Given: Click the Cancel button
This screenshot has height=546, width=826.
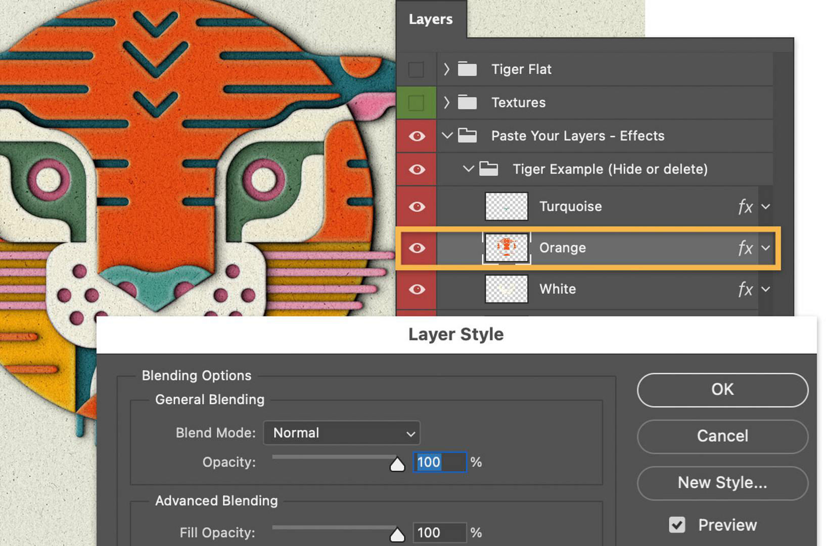Looking at the screenshot, I should pos(722,436).
